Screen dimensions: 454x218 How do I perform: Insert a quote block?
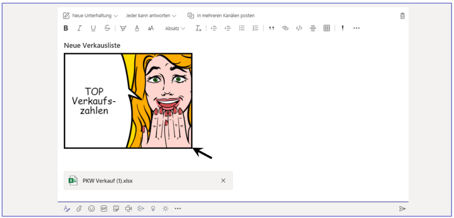click(x=271, y=28)
